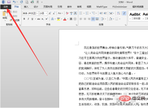Apply strikethrough with abc icon
Image resolution: width=148 pixels, height=108 pixels.
click(39, 19)
